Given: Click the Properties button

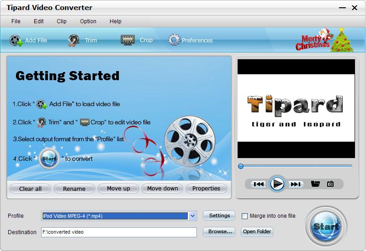Looking at the screenshot, I should 207,189.
